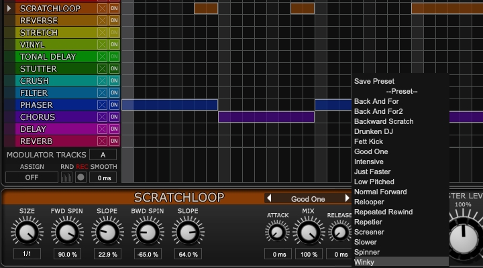Clear the TONAL DELAY track with X icon

pos(102,57)
